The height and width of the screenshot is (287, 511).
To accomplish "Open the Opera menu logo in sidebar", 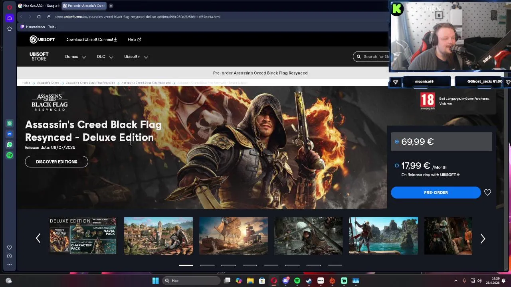I will click(10, 7).
